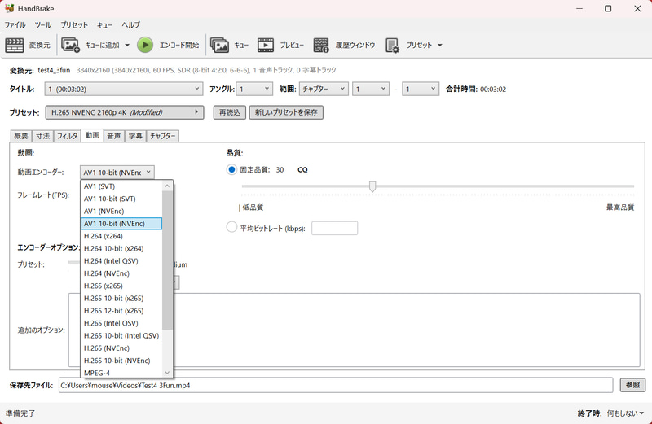Select MPEG-4 encoder option
The image size is (652, 424).
click(121, 373)
